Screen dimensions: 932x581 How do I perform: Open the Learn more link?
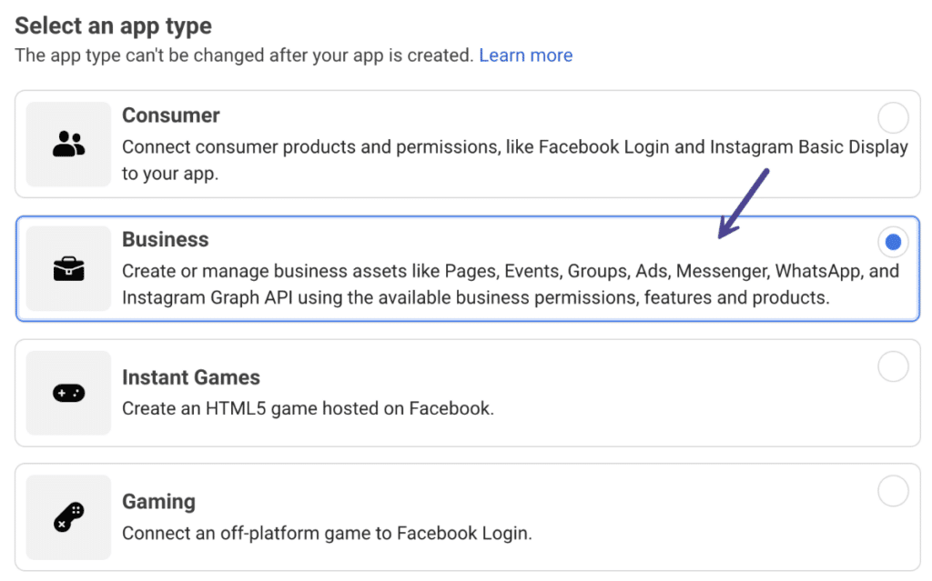(525, 55)
